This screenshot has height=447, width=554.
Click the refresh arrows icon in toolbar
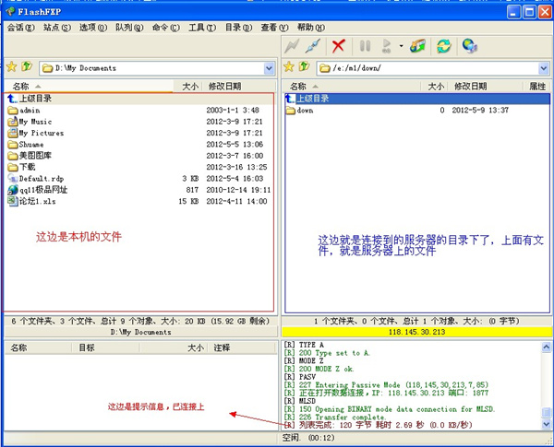point(444,45)
